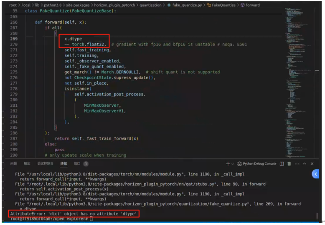
Task: Switch to the 输出 (Output) tab
Action: [27, 164]
